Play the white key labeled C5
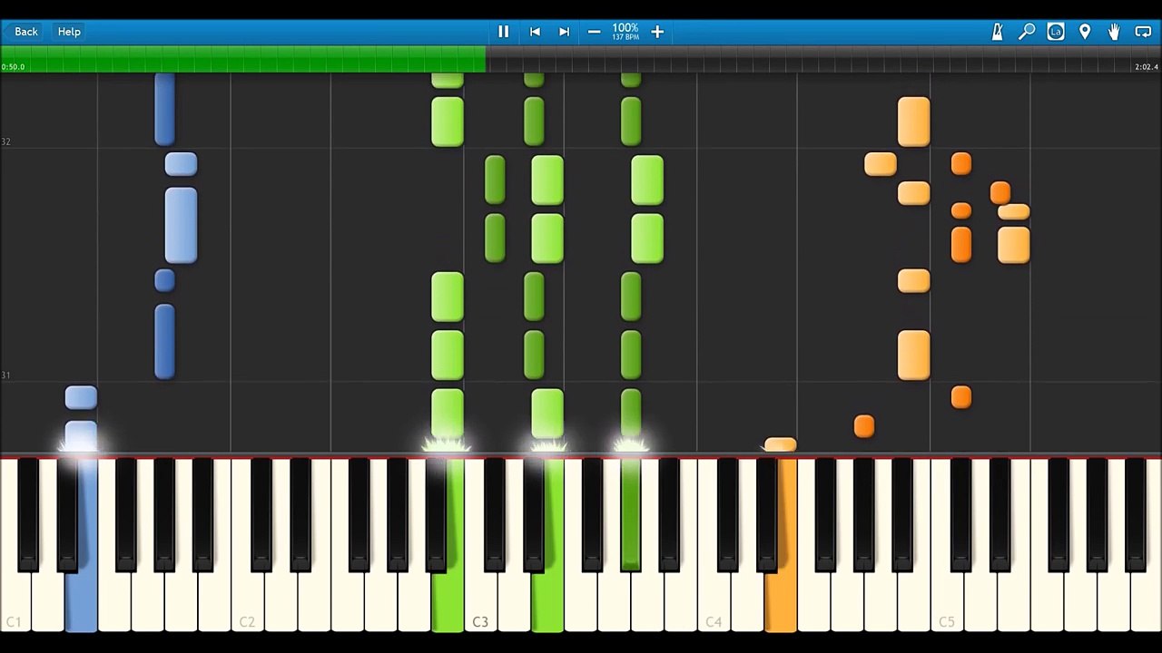The width and height of the screenshot is (1162, 653). point(947,603)
